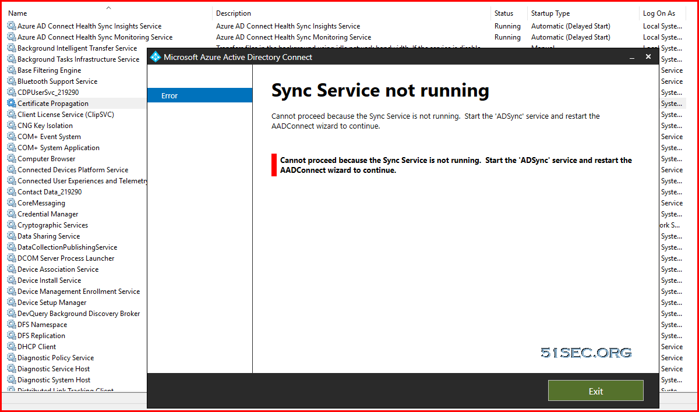This screenshot has width=699, height=412.
Task: Close the Azure AD Connect window
Action: 648,57
